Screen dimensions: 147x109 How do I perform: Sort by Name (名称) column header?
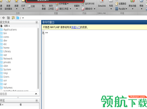(7, 26)
